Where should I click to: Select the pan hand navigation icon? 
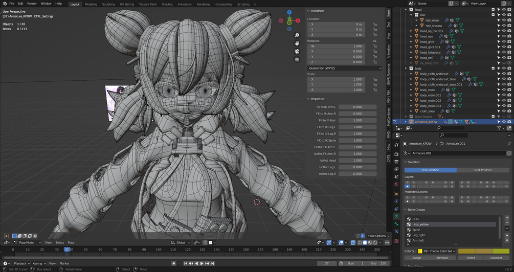click(x=297, y=43)
